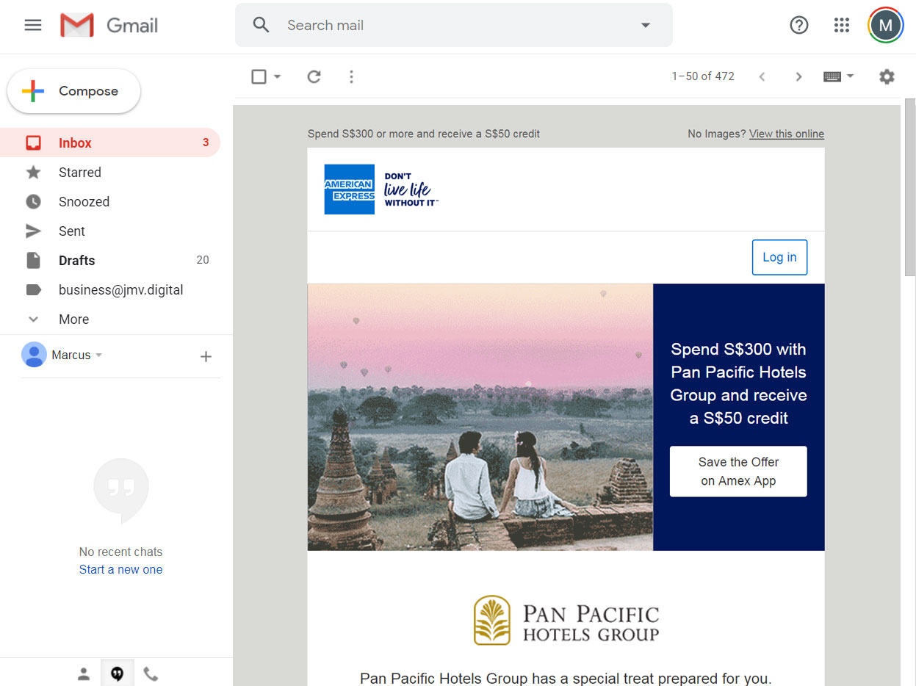The width and height of the screenshot is (916, 686).
Task: Click Start a new one link
Action: pos(121,569)
